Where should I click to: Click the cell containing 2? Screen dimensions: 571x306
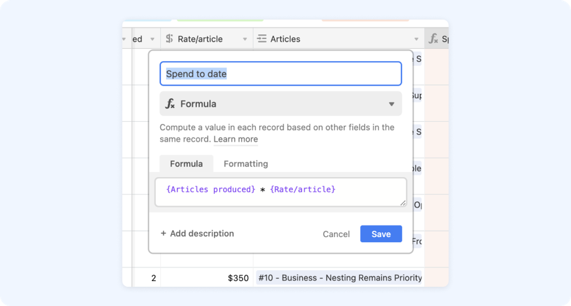click(146, 278)
